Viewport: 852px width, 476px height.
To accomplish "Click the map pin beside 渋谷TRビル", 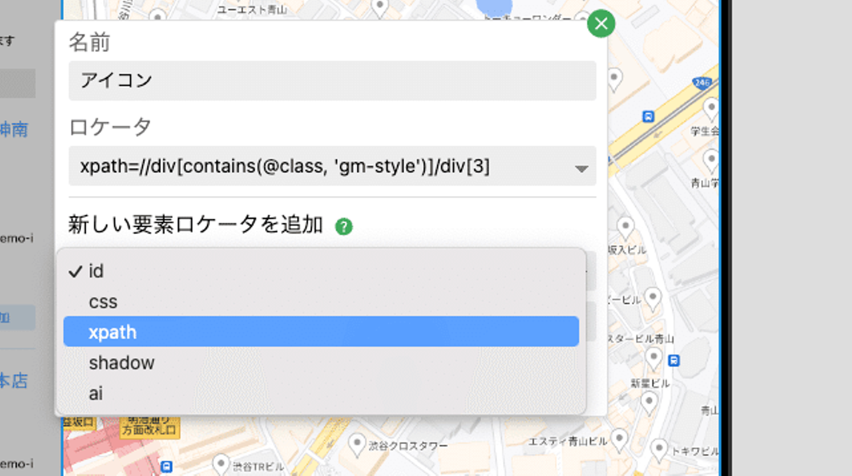I will point(221,463).
